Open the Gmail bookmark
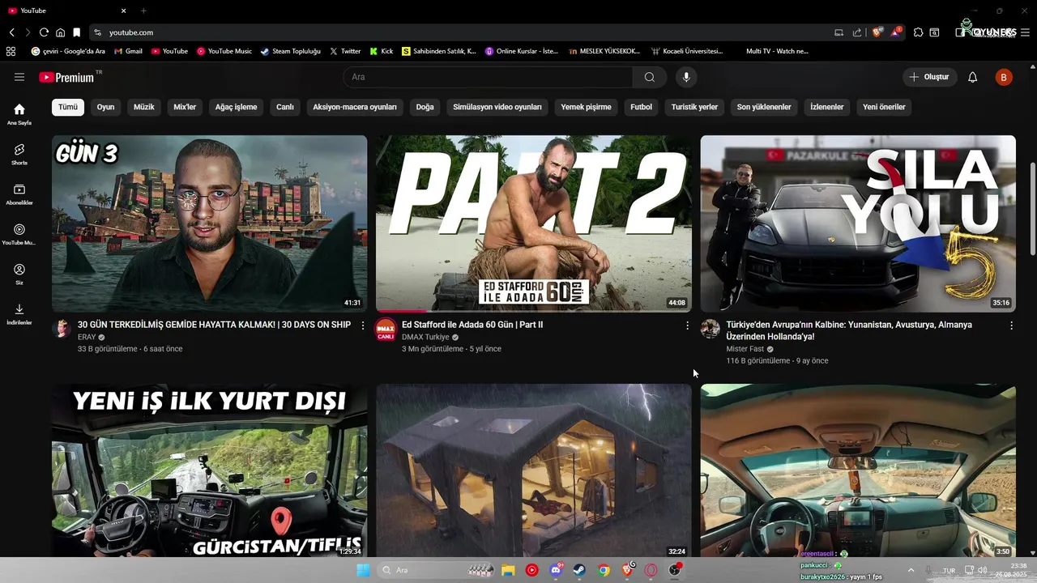Screen dimensions: 1037x583 [129, 51]
